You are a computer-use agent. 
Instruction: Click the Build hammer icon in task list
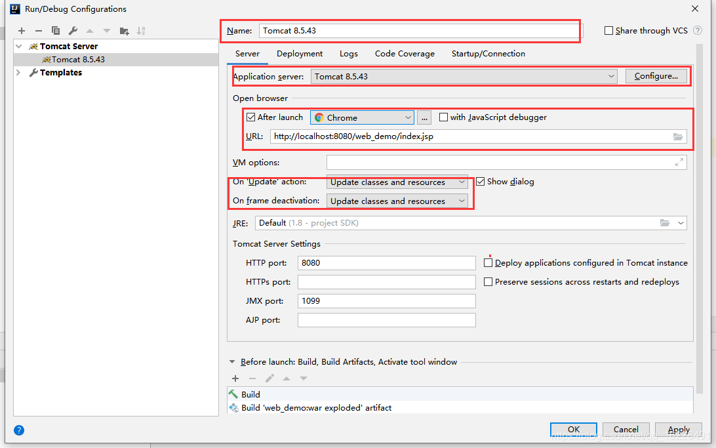[x=233, y=394]
